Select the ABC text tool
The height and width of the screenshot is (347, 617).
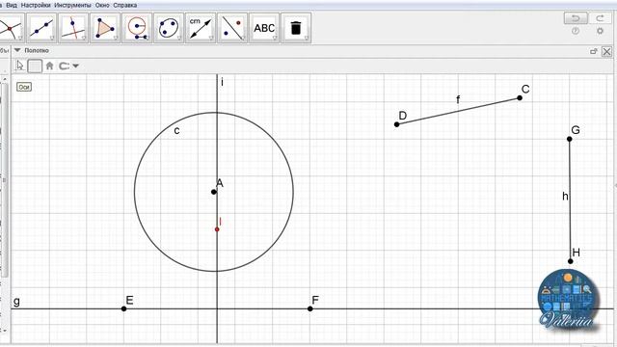pos(264,28)
